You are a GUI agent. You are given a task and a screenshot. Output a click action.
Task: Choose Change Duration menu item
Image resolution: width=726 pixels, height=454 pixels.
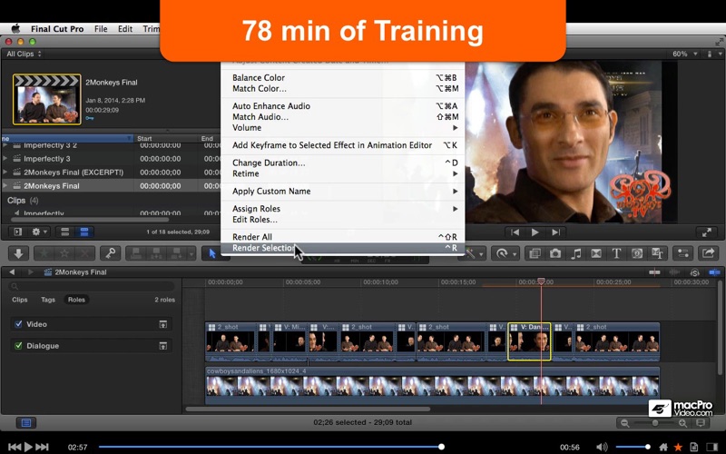click(x=342, y=163)
